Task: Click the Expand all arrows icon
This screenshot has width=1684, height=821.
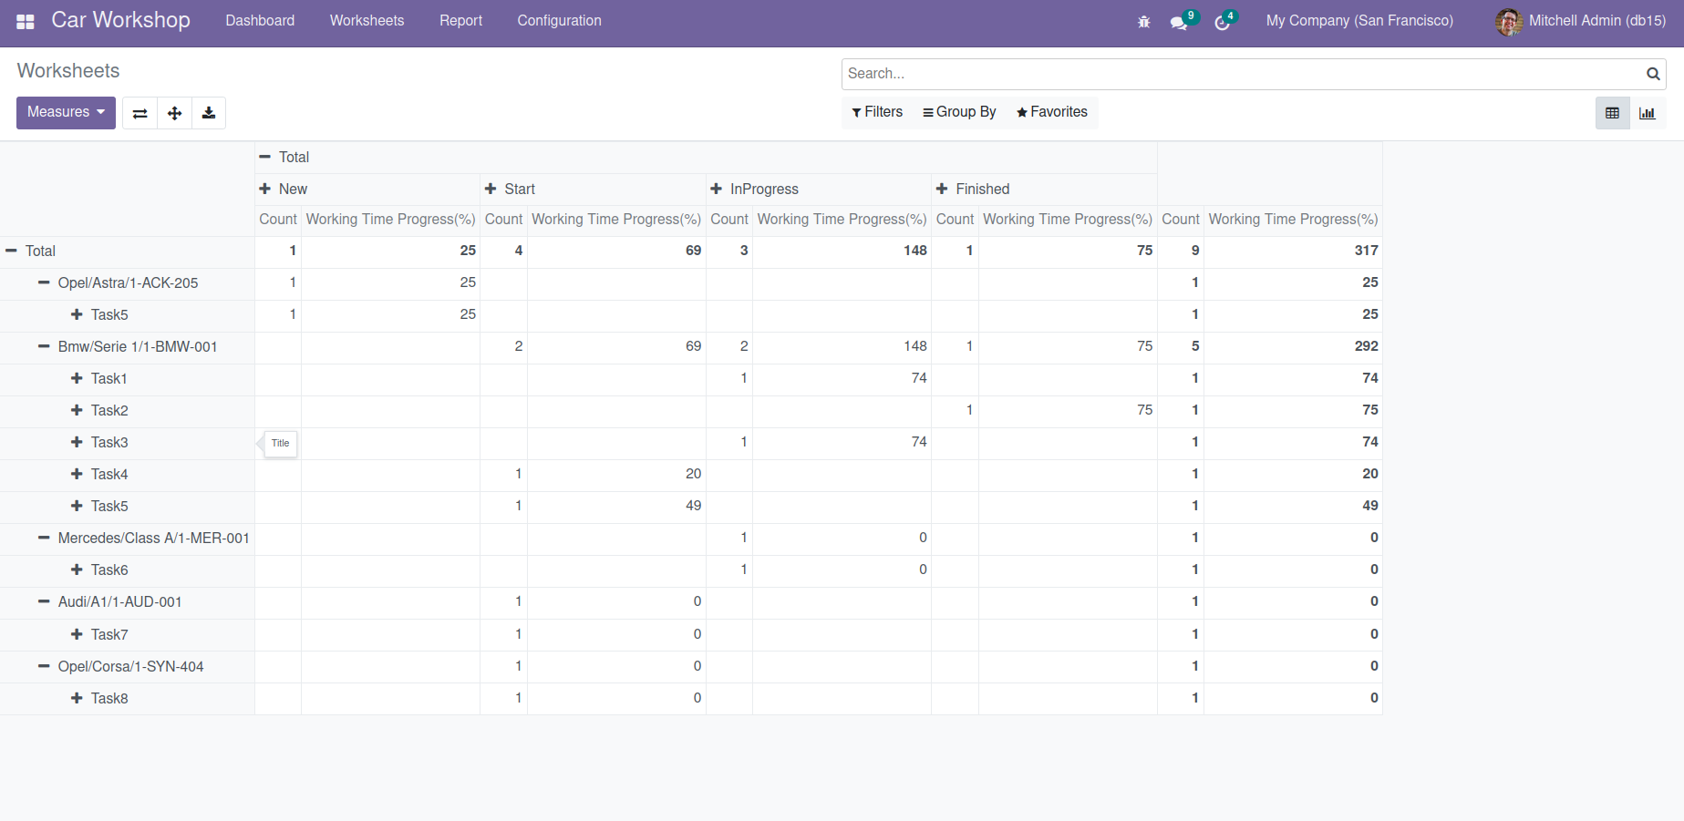Action: pyautogui.click(x=174, y=113)
